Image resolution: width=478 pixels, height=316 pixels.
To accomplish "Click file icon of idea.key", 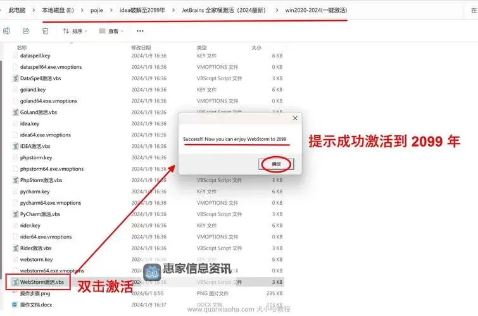I will click(15, 124).
